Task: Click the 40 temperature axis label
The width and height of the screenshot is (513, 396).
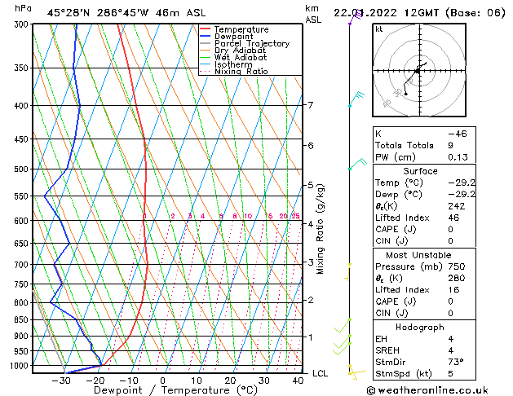Action: click(x=298, y=381)
